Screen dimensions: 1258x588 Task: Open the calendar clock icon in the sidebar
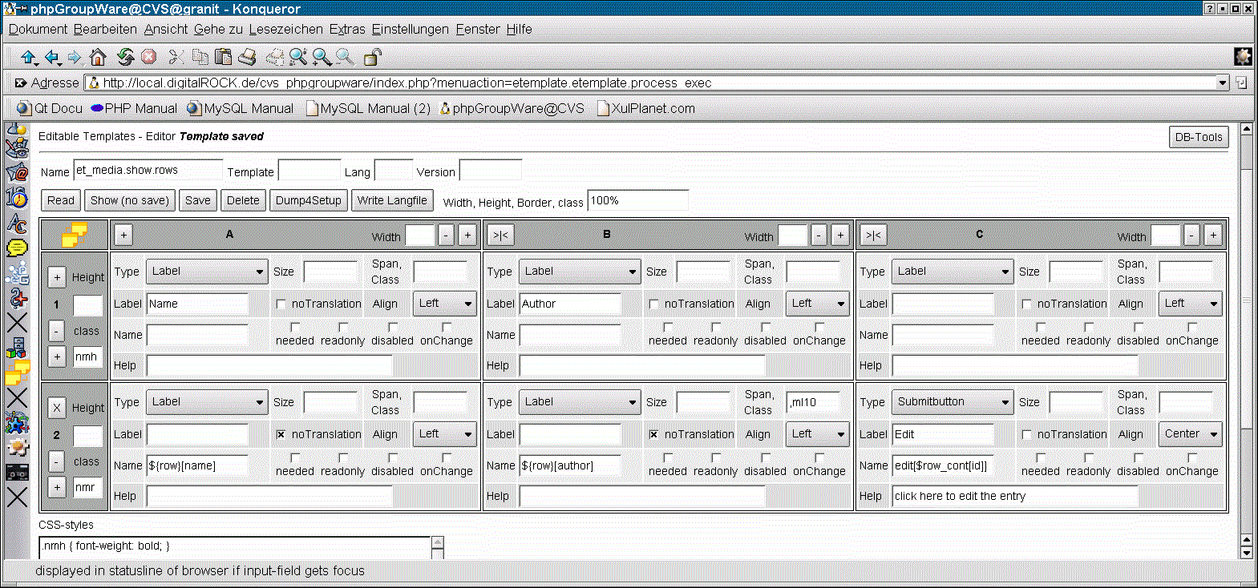pos(17,197)
